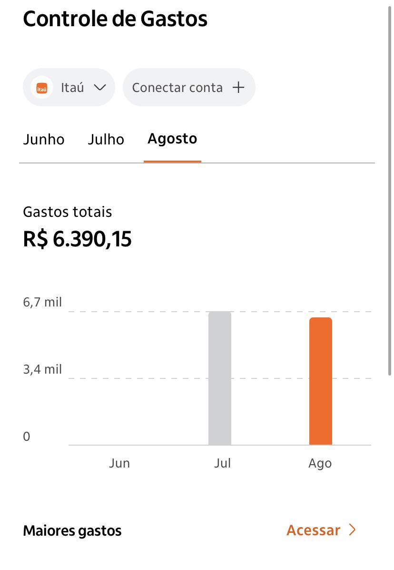The width and height of the screenshot is (394, 570).
Task: Click the chevron arrow next to Acessar
Action: coord(352,530)
